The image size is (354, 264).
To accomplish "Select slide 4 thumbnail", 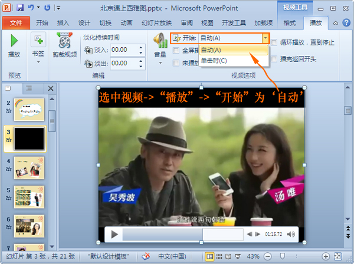I will point(29,168).
